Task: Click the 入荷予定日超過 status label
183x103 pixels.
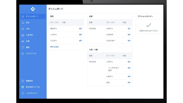Action: [114, 69]
